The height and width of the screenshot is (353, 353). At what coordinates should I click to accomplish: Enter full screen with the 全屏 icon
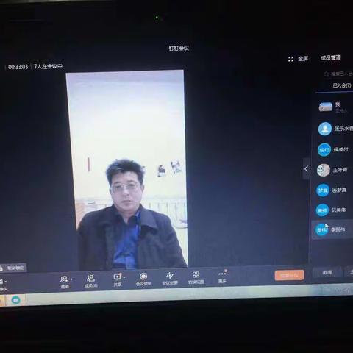click(290, 59)
